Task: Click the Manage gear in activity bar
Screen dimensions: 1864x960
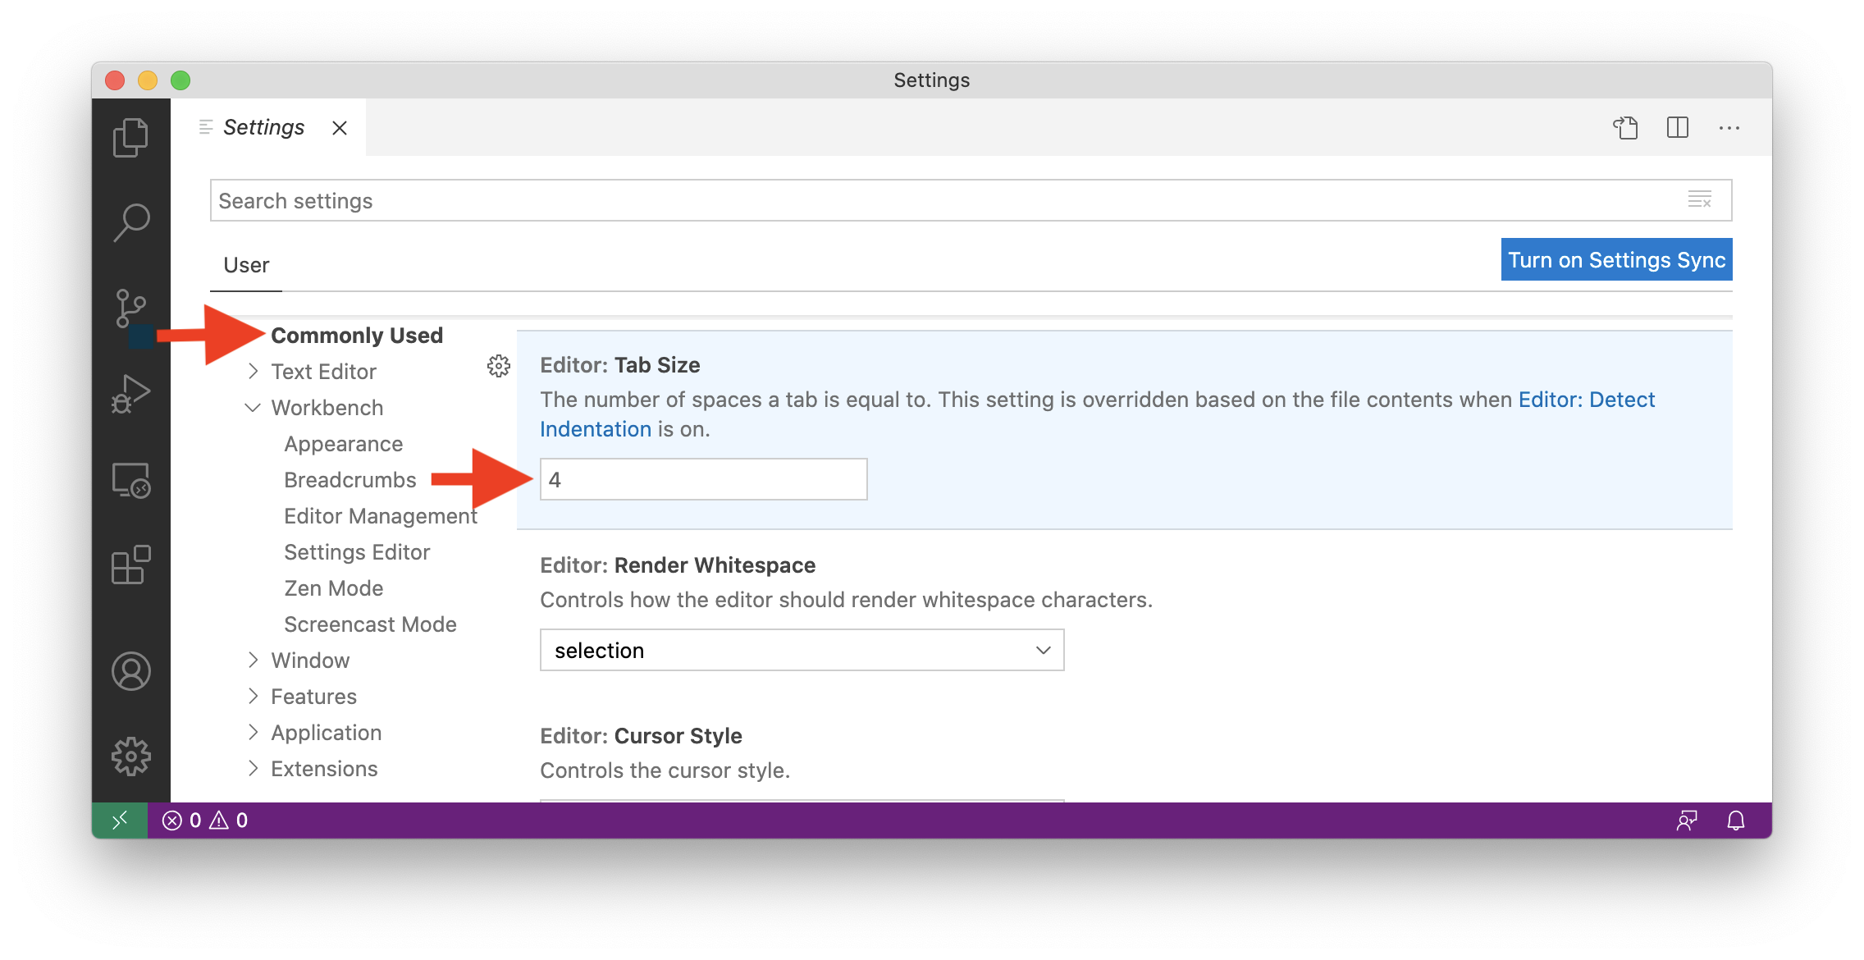Action: point(130,756)
